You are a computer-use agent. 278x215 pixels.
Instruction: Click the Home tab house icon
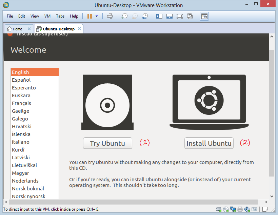pyautogui.click(x=9, y=29)
